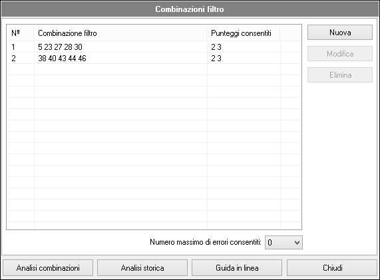Click the first row's punteggi 2 3 cell
Image resolution: width=380 pixels, height=280 pixels.
click(x=244, y=47)
